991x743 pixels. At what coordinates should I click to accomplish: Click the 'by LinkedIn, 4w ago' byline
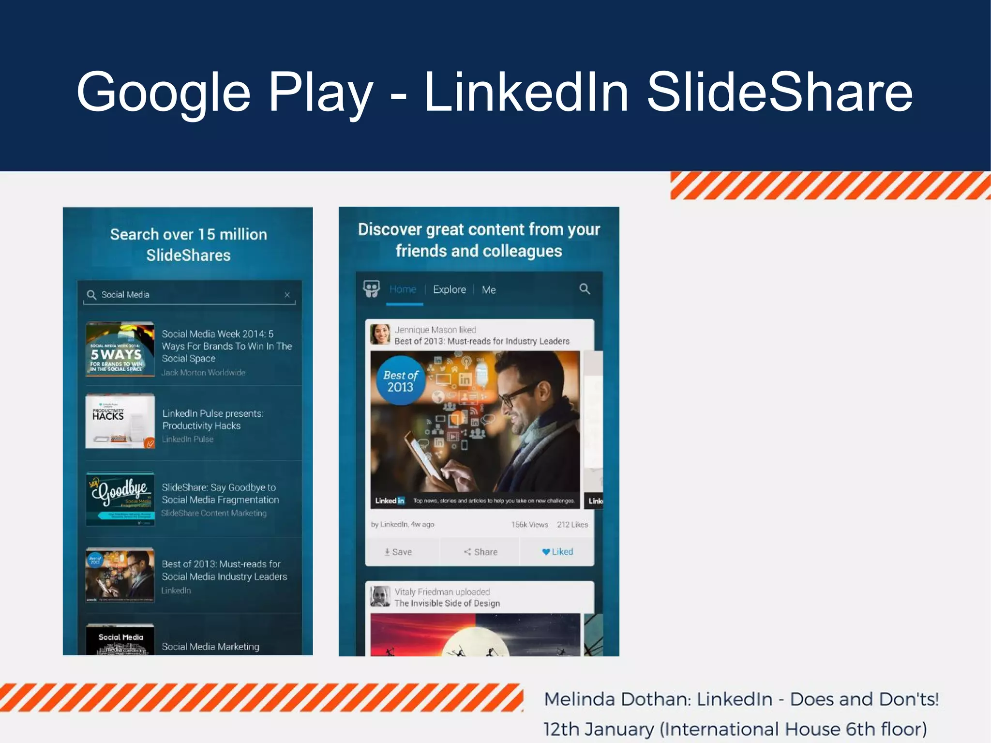coord(403,524)
